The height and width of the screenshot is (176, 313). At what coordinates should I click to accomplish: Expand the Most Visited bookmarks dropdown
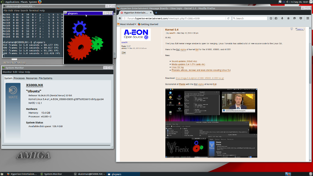[127, 24]
